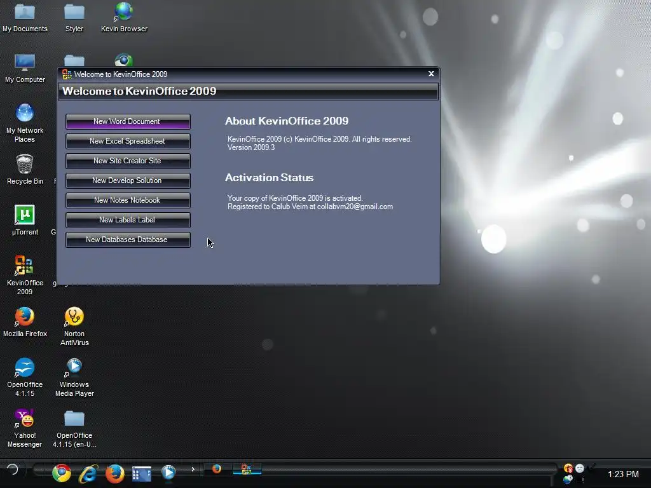The image size is (651, 488).
Task: Select the My Network Places icon
Action: (25, 123)
